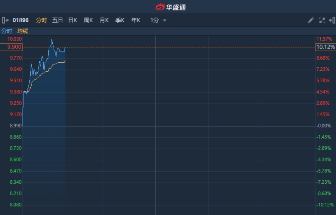The image size is (336, 215).
Task: Toggle the blue 分时 line legend
Action: [x=7, y=31]
